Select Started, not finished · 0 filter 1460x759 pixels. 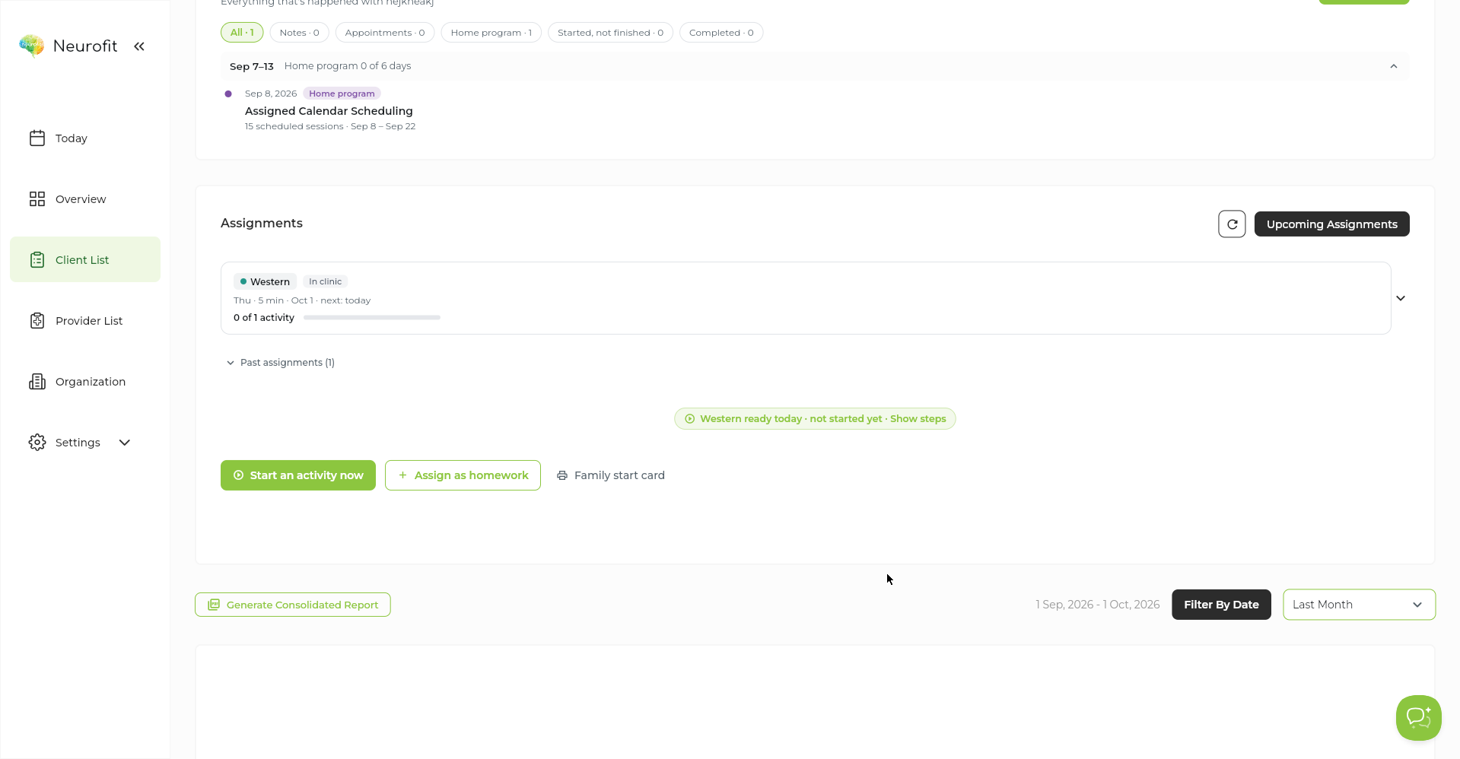coord(610,33)
